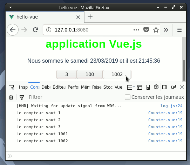Open the Style Editor devtools tab
Image resolution: width=190 pixels, height=165 pixels.
tap(59, 87)
